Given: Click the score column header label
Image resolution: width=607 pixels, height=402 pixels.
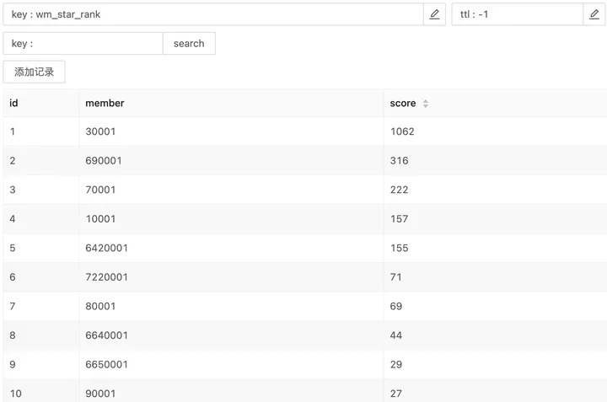Looking at the screenshot, I should tap(403, 104).
